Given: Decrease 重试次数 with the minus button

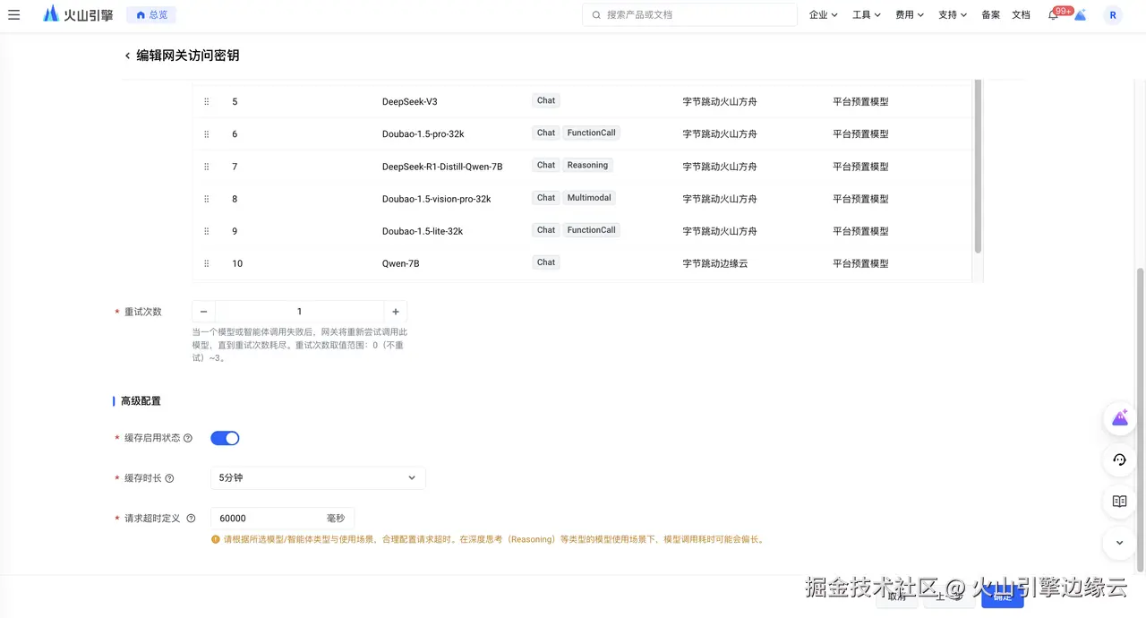Looking at the screenshot, I should (x=203, y=312).
